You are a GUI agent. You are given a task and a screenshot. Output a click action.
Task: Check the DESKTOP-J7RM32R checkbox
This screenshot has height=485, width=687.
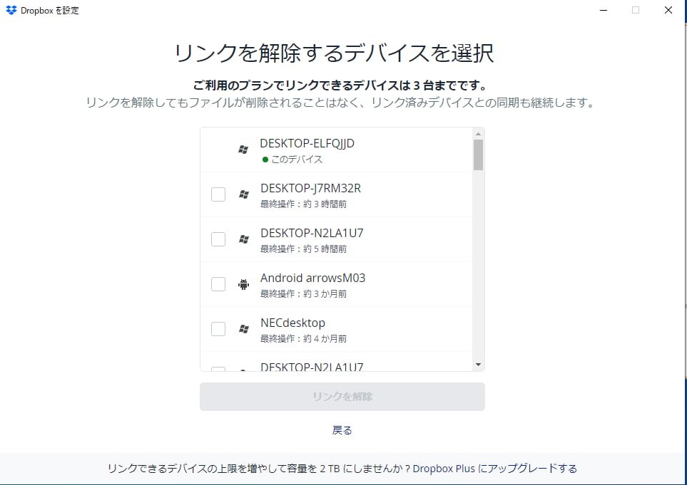[x=218, y=194]
